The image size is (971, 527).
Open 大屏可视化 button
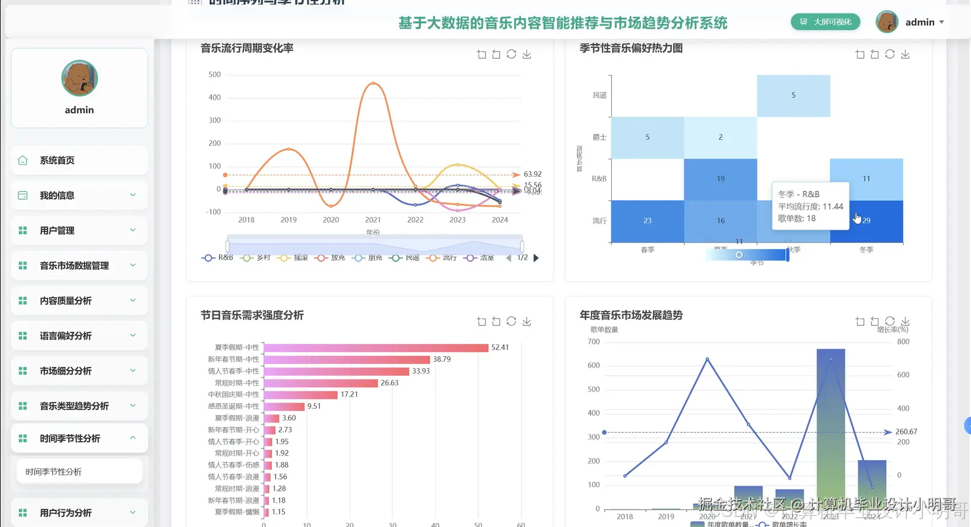click(826, 22)
